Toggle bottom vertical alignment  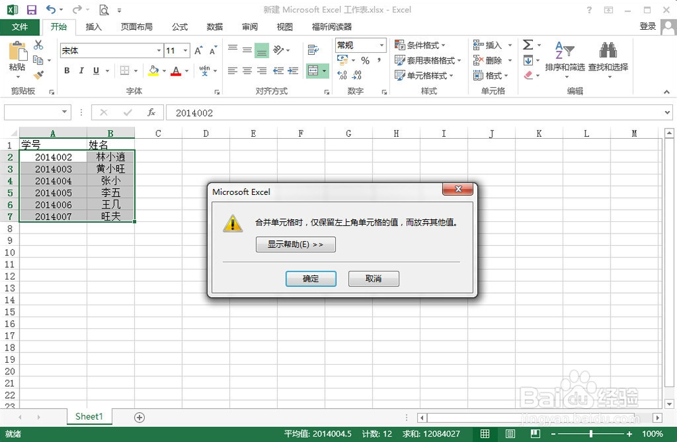click(x=261, y=50)
